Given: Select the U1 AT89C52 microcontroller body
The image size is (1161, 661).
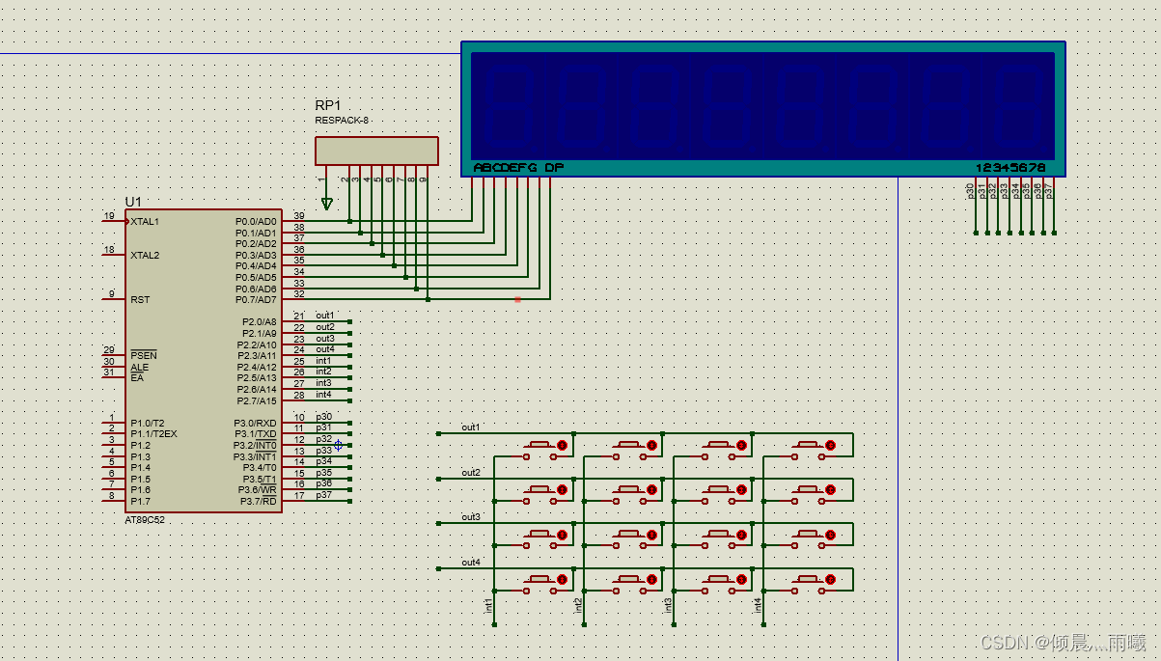Looking at the screenshot, I should coord(204,360).
